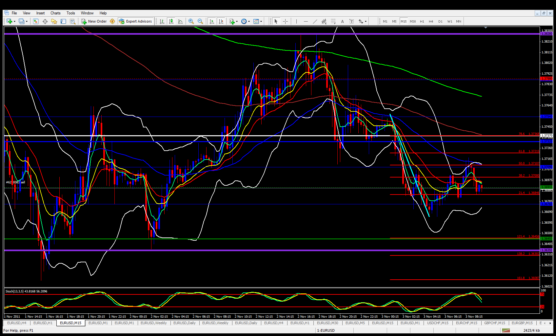The width and height of the screenshot is (556, 336).
Task: Click the Stoch(13,3,5) indicator label
Action: 26,291
